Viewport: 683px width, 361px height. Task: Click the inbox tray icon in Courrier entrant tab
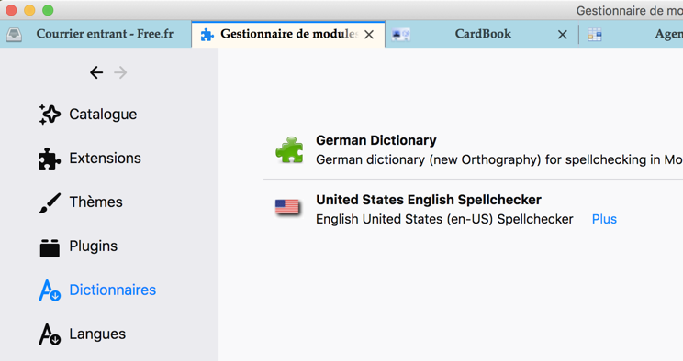[14, 35]
